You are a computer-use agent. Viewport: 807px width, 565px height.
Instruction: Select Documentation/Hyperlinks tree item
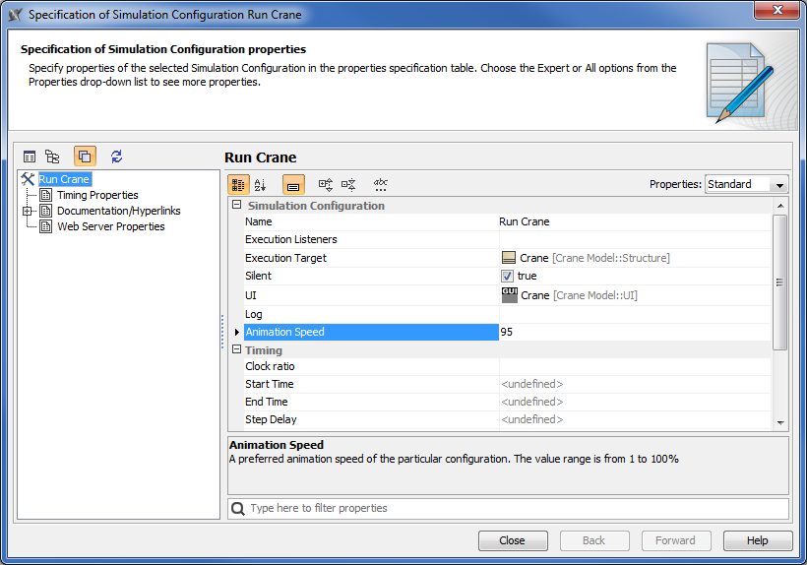119,211
